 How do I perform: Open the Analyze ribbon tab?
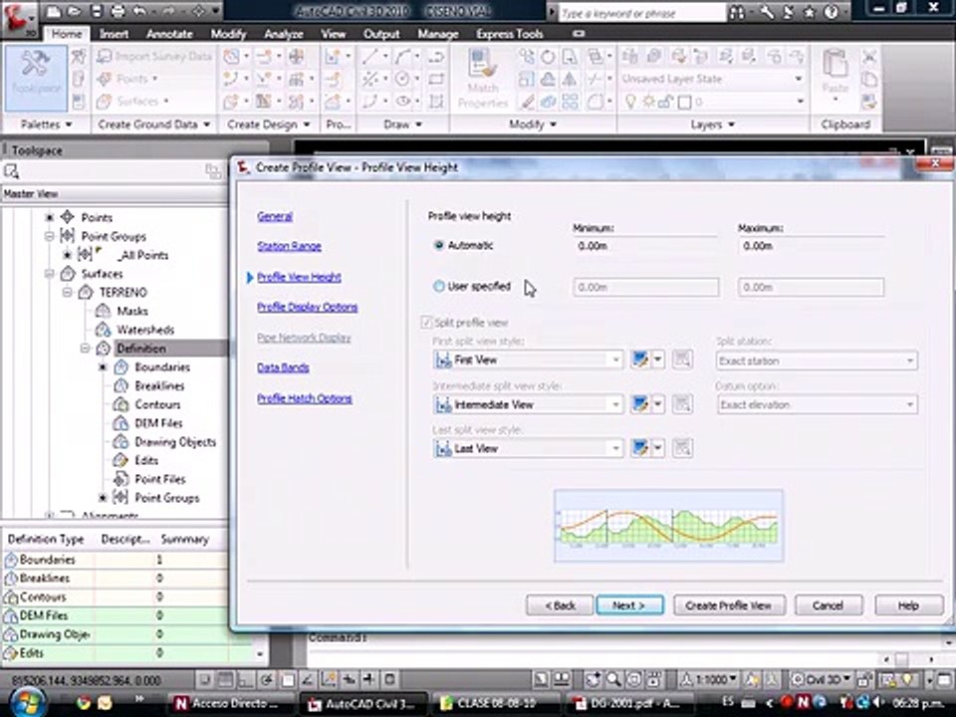point(284,34)
